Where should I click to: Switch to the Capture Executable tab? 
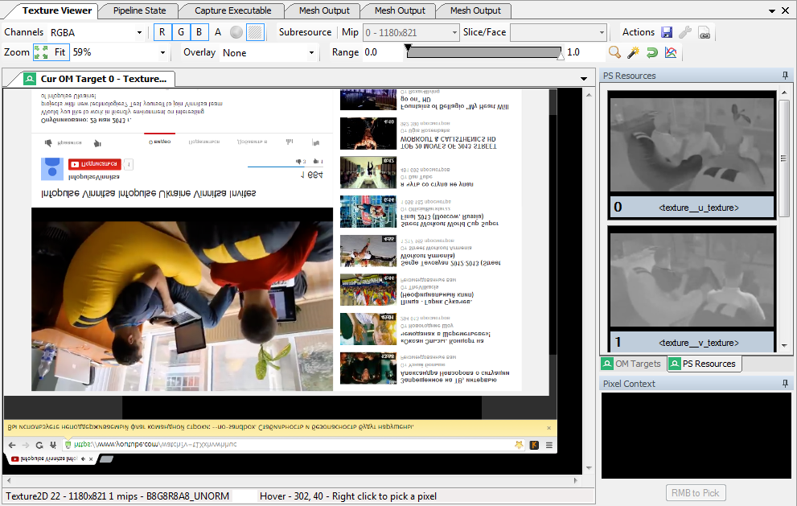pyautogui.click(x=232, y=10)
